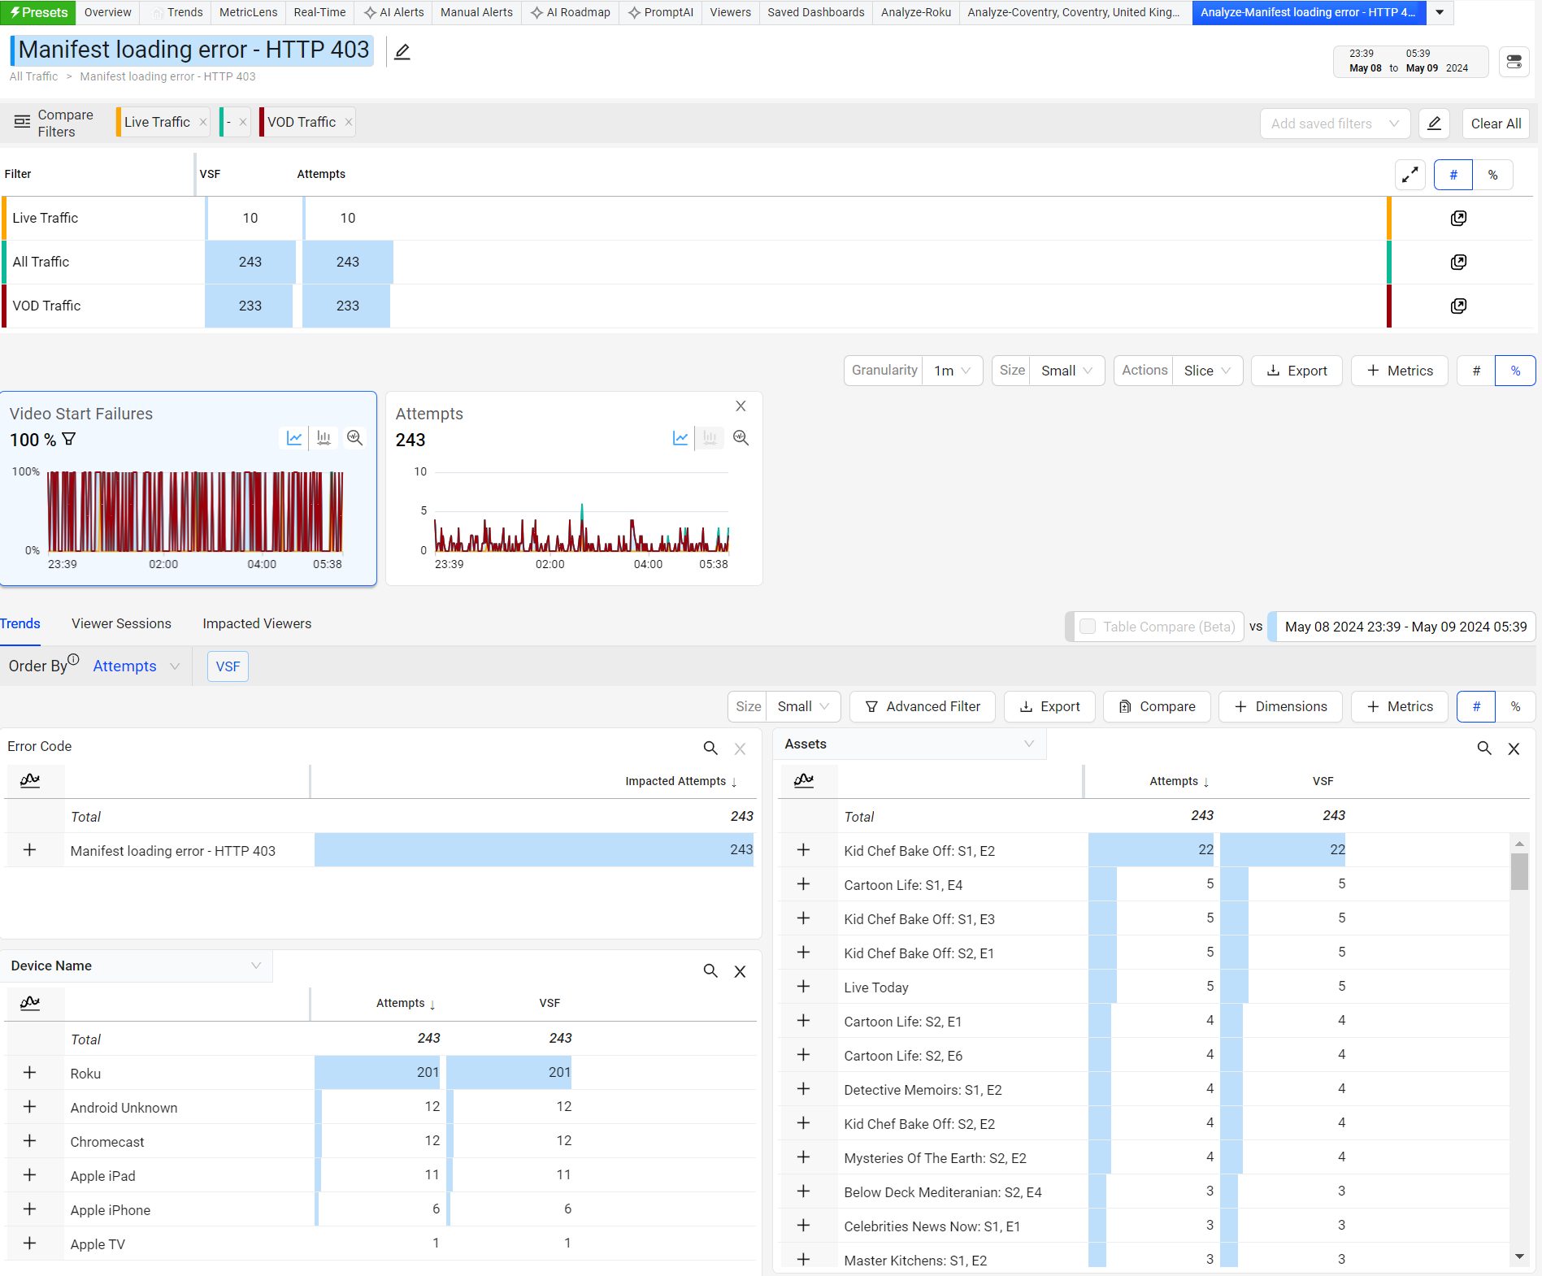
Task: Click the Advanced Filter button
Action: tap(922, 706)
